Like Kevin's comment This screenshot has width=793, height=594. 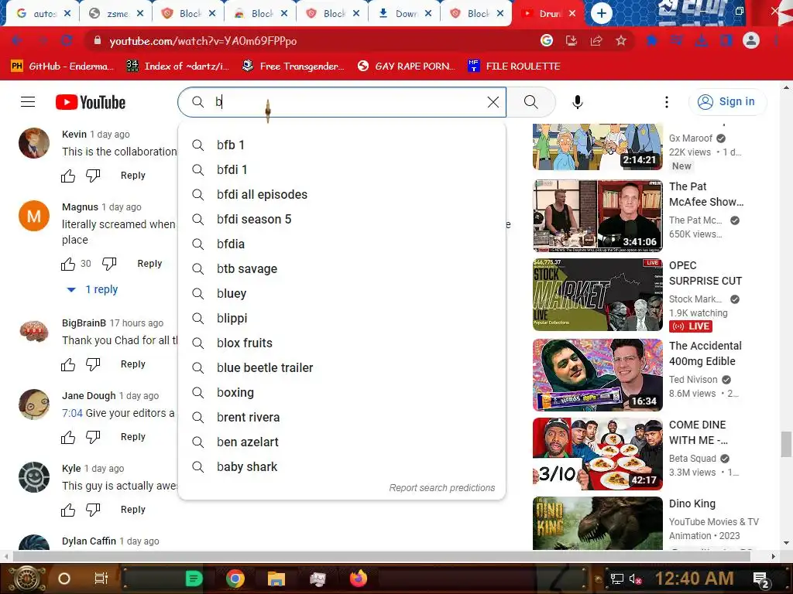[68, 176]
